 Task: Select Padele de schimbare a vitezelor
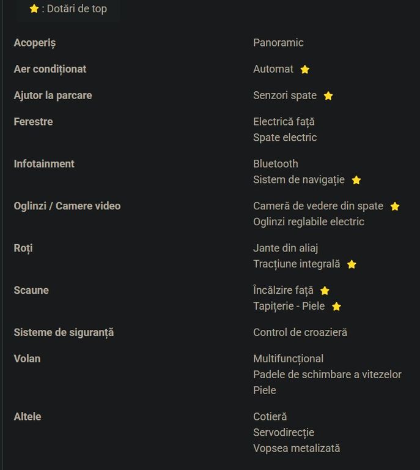pyautogui.click(x=327, y=375)
